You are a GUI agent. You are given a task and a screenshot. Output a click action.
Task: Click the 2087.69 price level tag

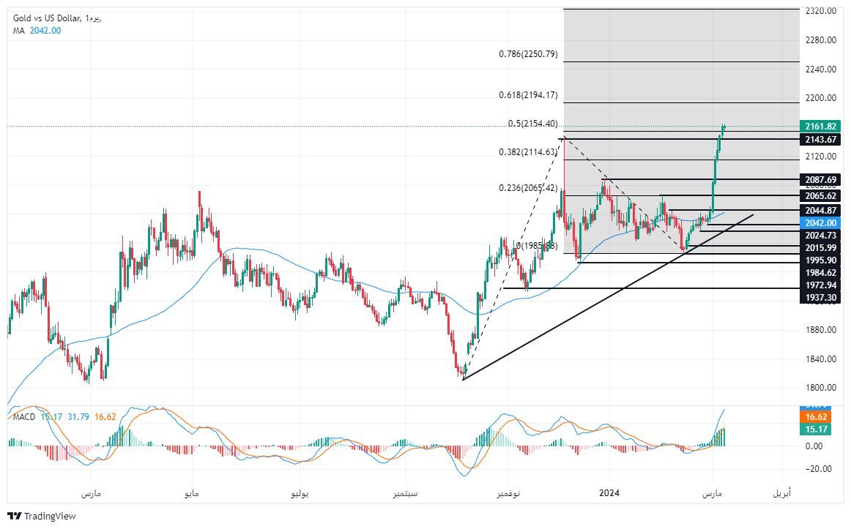tap(820, 179)
